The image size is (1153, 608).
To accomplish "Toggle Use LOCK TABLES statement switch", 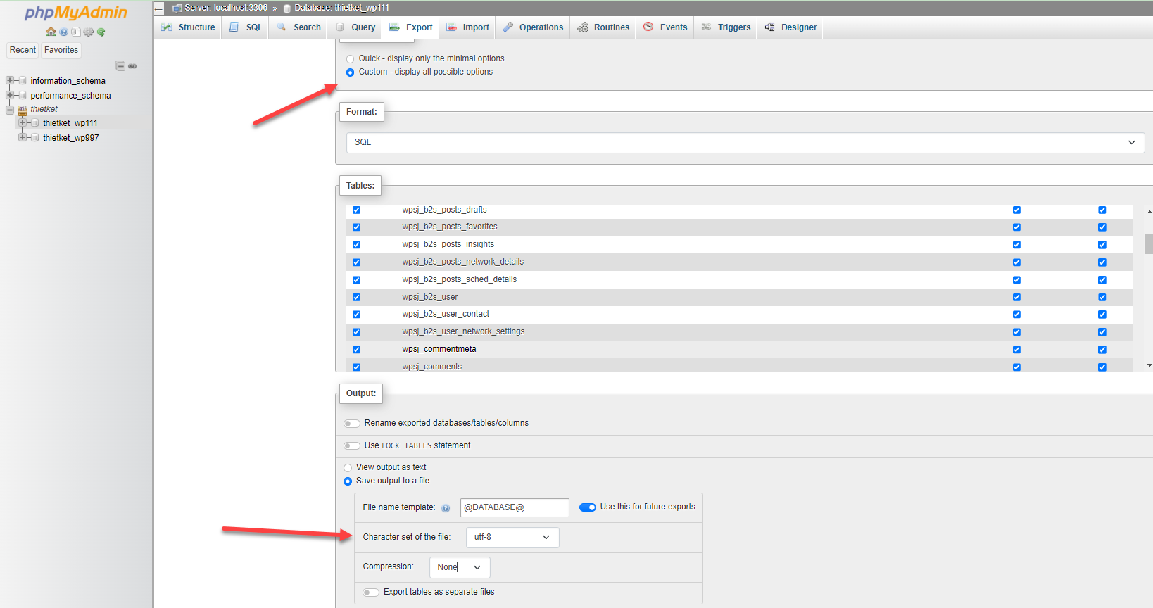I will point(352,445).
